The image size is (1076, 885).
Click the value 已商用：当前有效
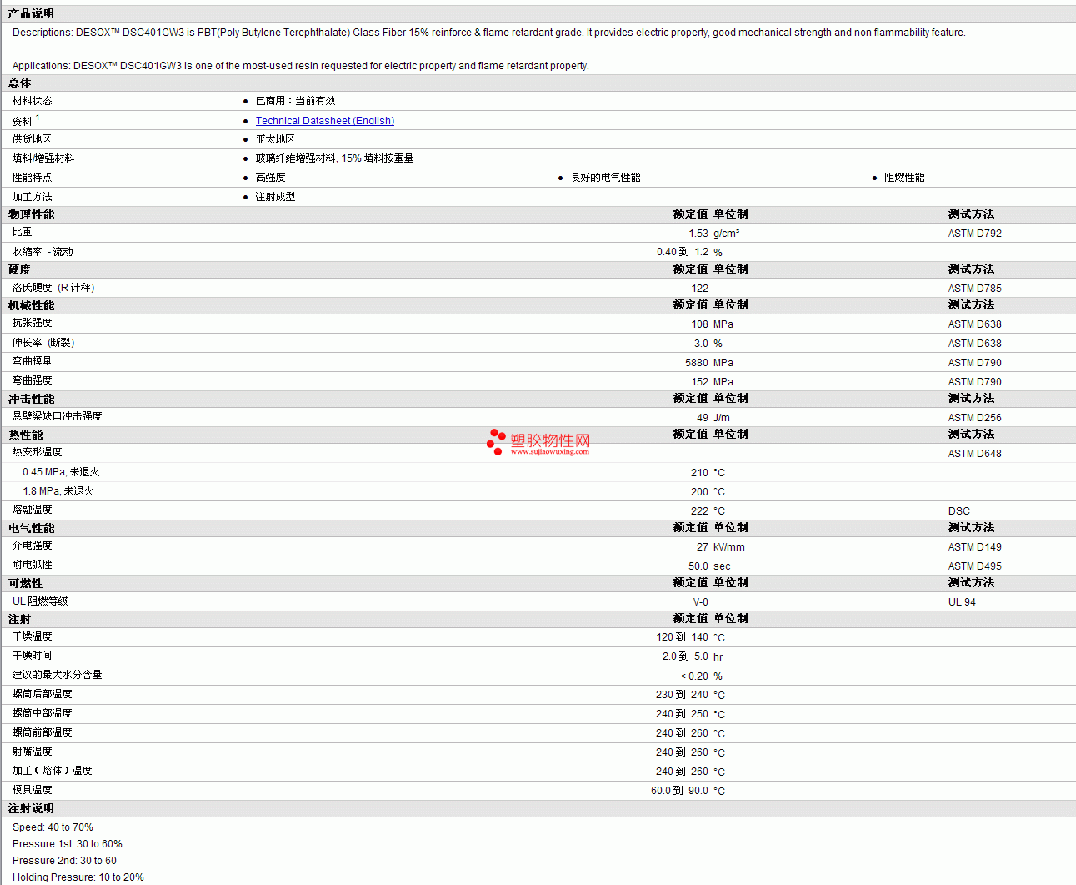click(295, 101)
